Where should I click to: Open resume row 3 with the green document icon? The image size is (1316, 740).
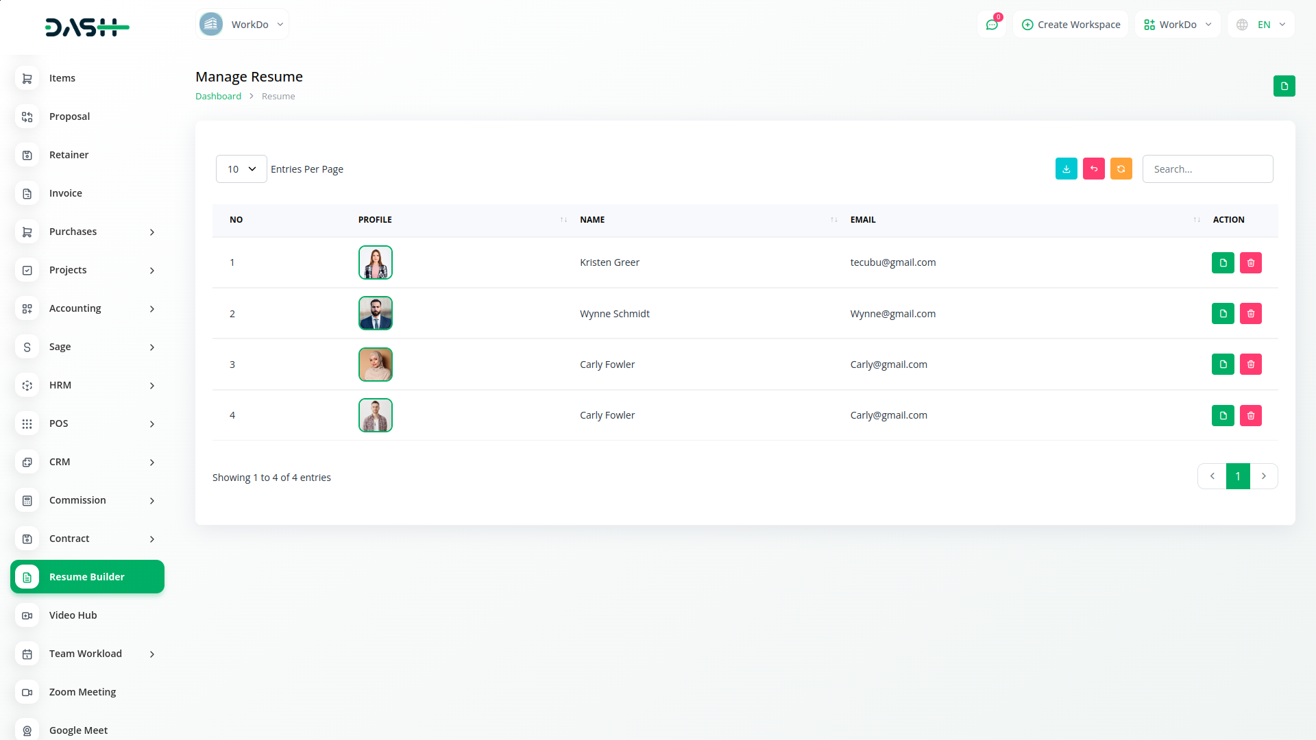click(1223, 365)
